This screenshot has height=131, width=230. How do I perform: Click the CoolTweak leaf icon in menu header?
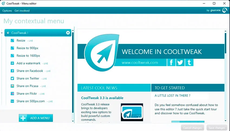(8, 33)
